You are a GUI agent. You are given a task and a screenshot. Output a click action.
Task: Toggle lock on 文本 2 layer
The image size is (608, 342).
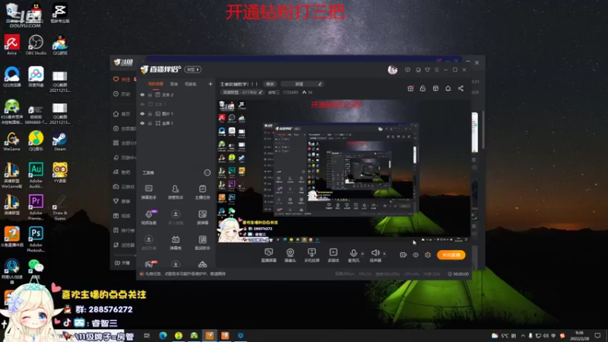150,94
